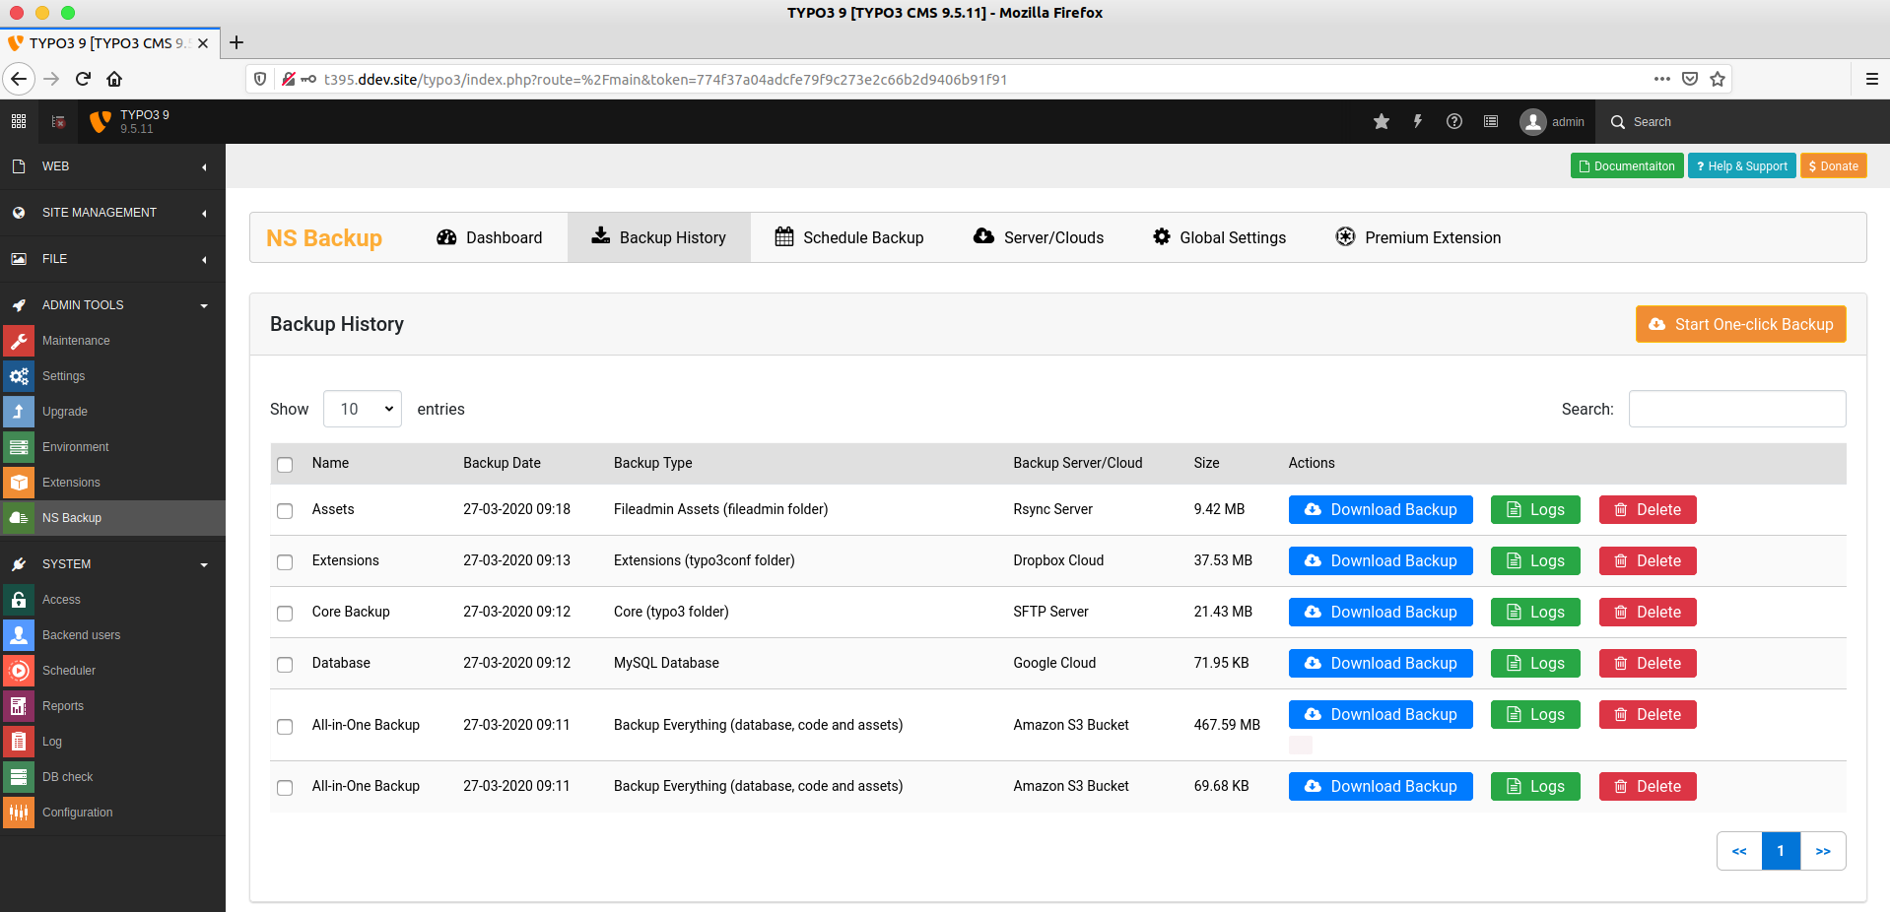The width and height of the screenshot is (1890, 912).
Task: Open a new Firefox tab
Action: (x=236, y=42)
